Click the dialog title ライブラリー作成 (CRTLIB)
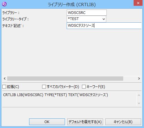The height and width of the screenshot is (128, 144). 72,5
